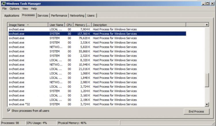Select svchost.exe process using 2,520 K
This screenshot has height=126, width=216.
tap(97, 56)
